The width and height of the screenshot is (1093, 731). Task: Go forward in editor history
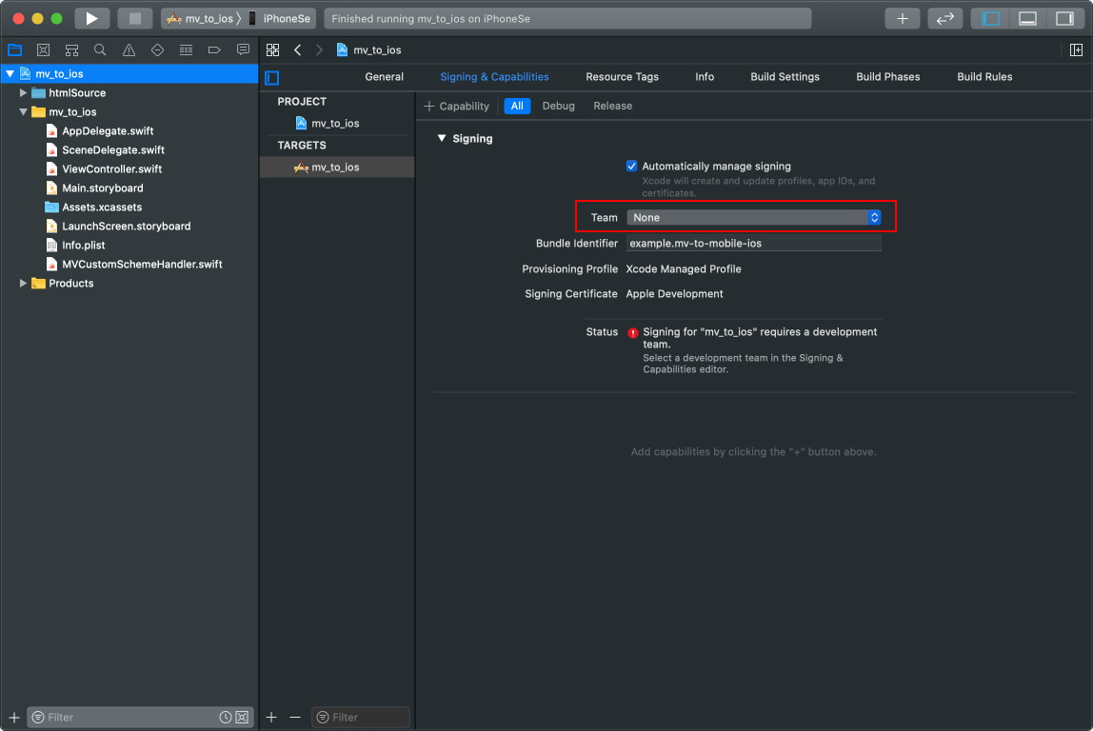coord(319,50)
